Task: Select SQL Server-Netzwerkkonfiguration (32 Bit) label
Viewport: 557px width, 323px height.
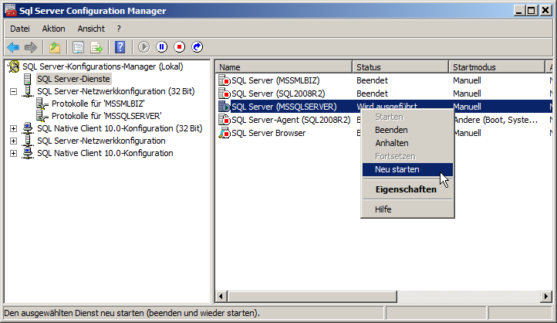Action: 116,91
